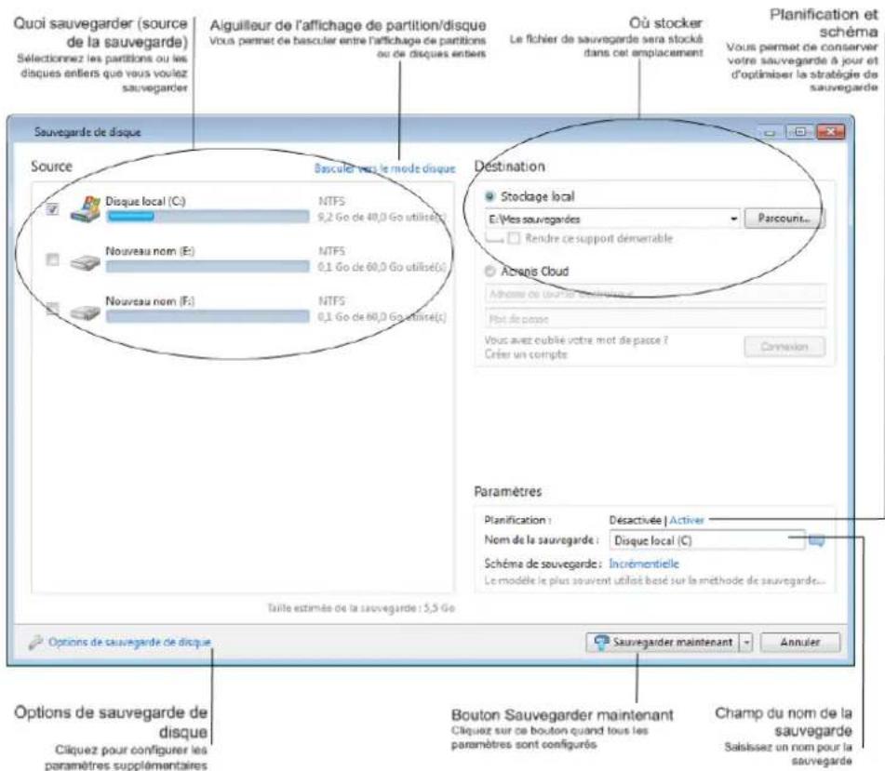Maximize the Sauvegarde de disque window

(x=800, y=132)
